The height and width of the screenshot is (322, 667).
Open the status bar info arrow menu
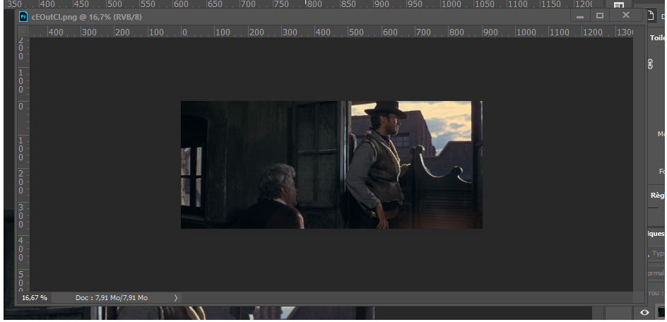176,298
